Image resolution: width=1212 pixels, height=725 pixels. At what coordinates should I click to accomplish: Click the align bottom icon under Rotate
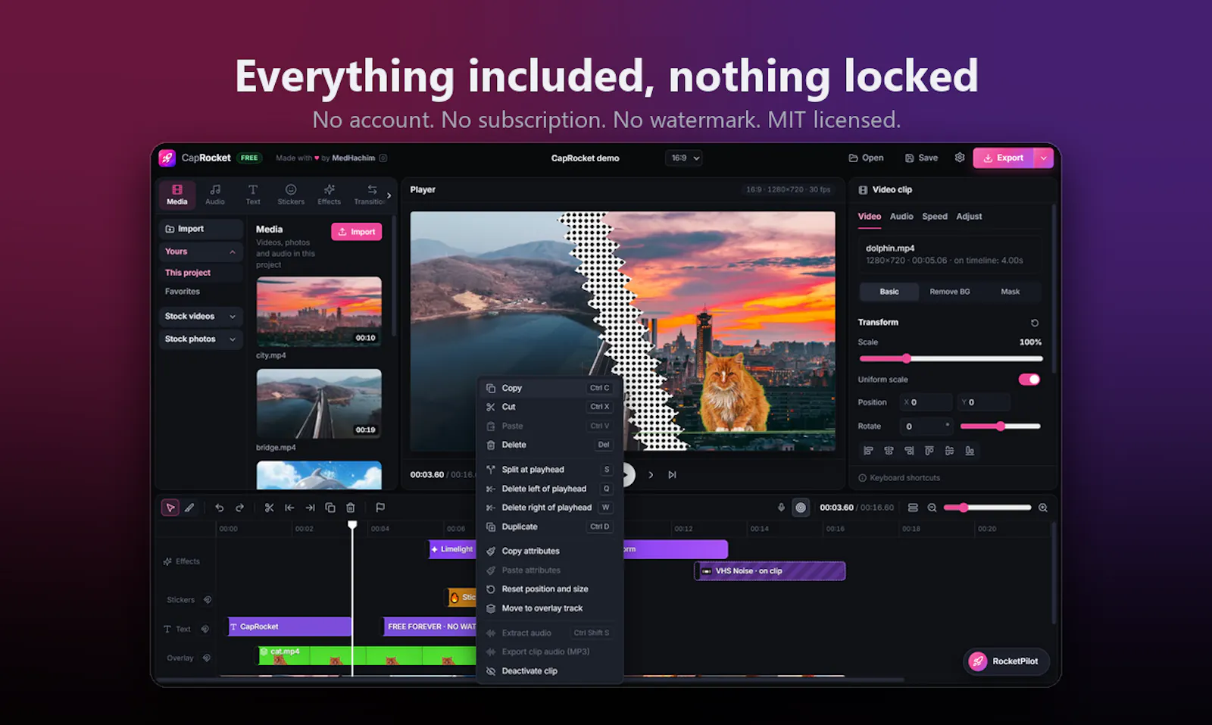pyautogui.click(x=970, y=451)
